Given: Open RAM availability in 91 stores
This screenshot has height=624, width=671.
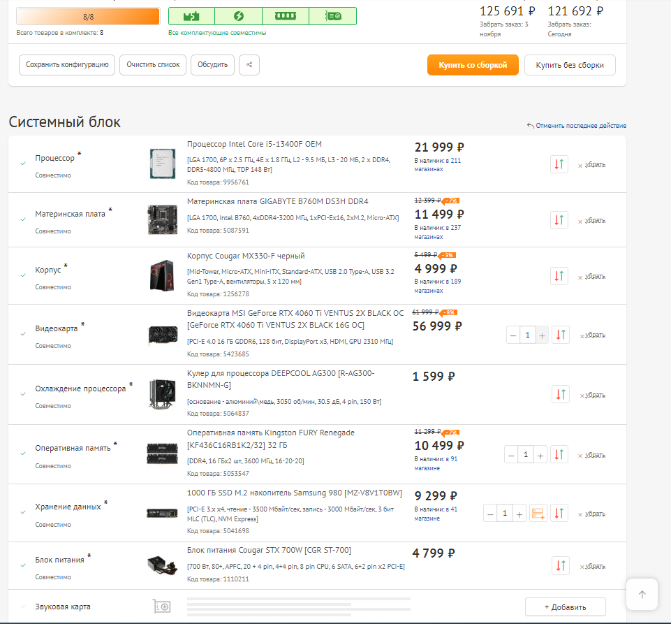Looking at the screenshot, I should click(x=436, y=463).
